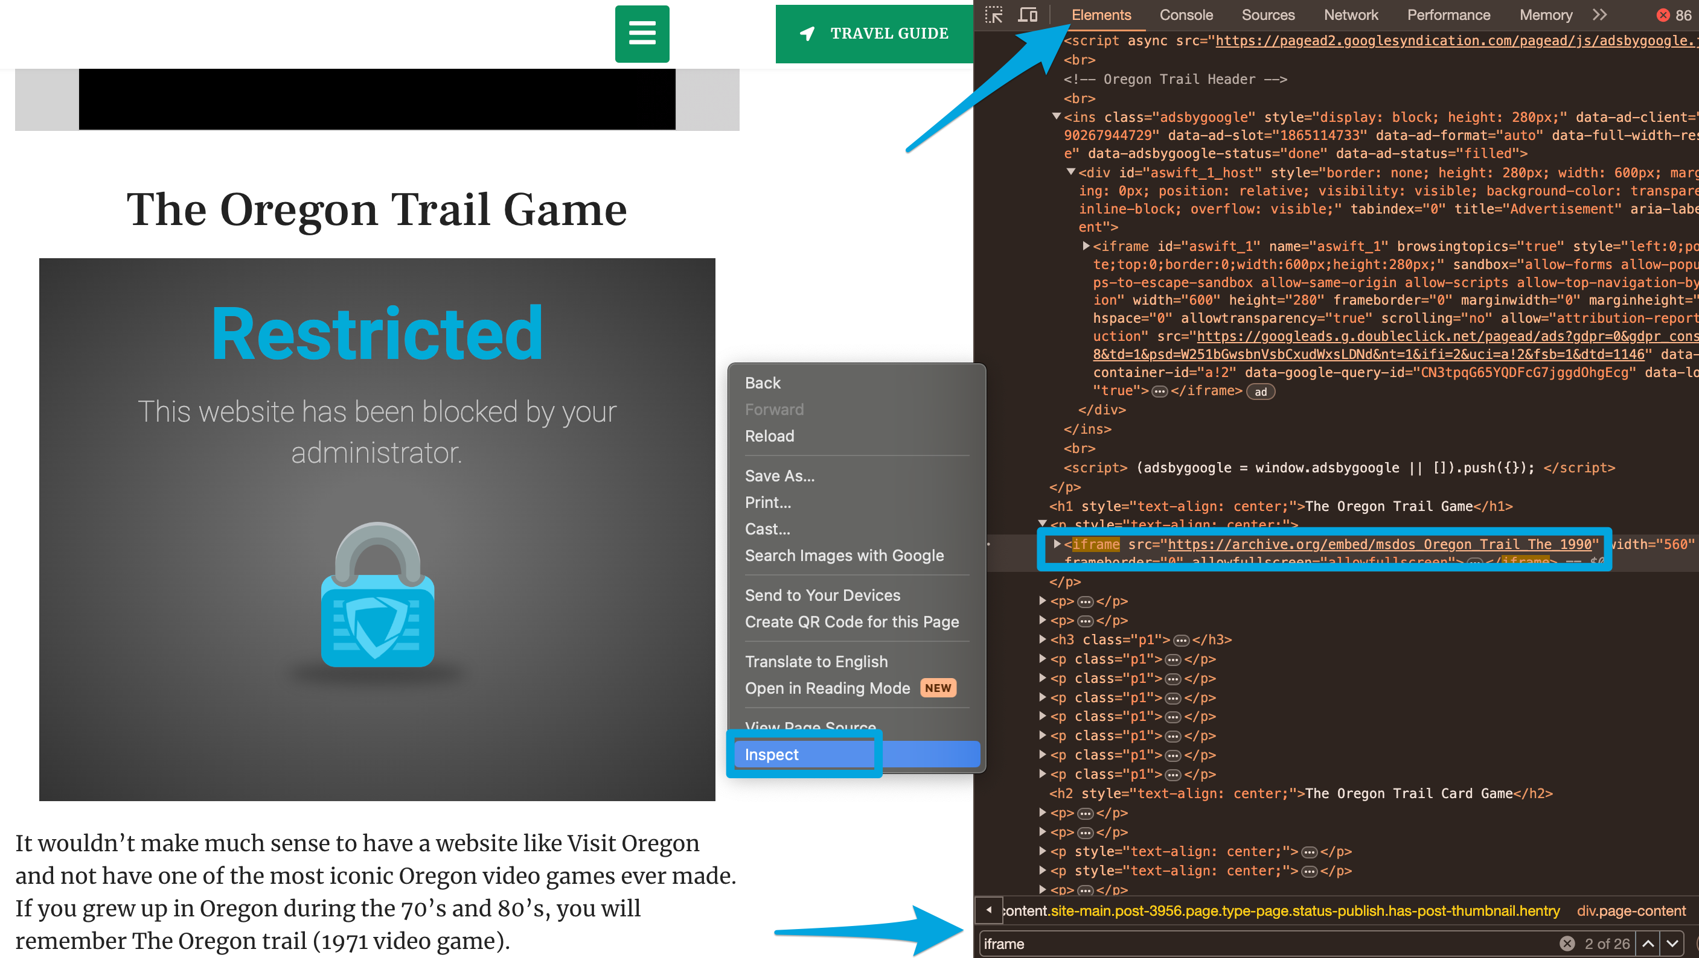The width and height of the screenshot is (1699, 958).
Task: Go to previous search match arrow
Action: click(x=1648, y=944)
